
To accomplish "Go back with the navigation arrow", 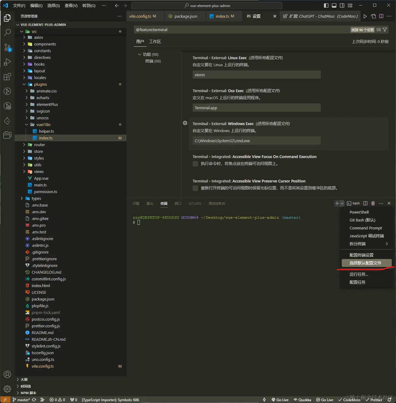I will (117, 5).
